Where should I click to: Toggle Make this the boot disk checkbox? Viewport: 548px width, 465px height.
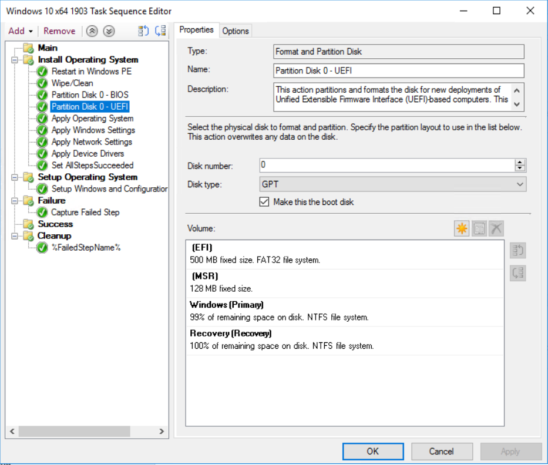coord(264,202)
